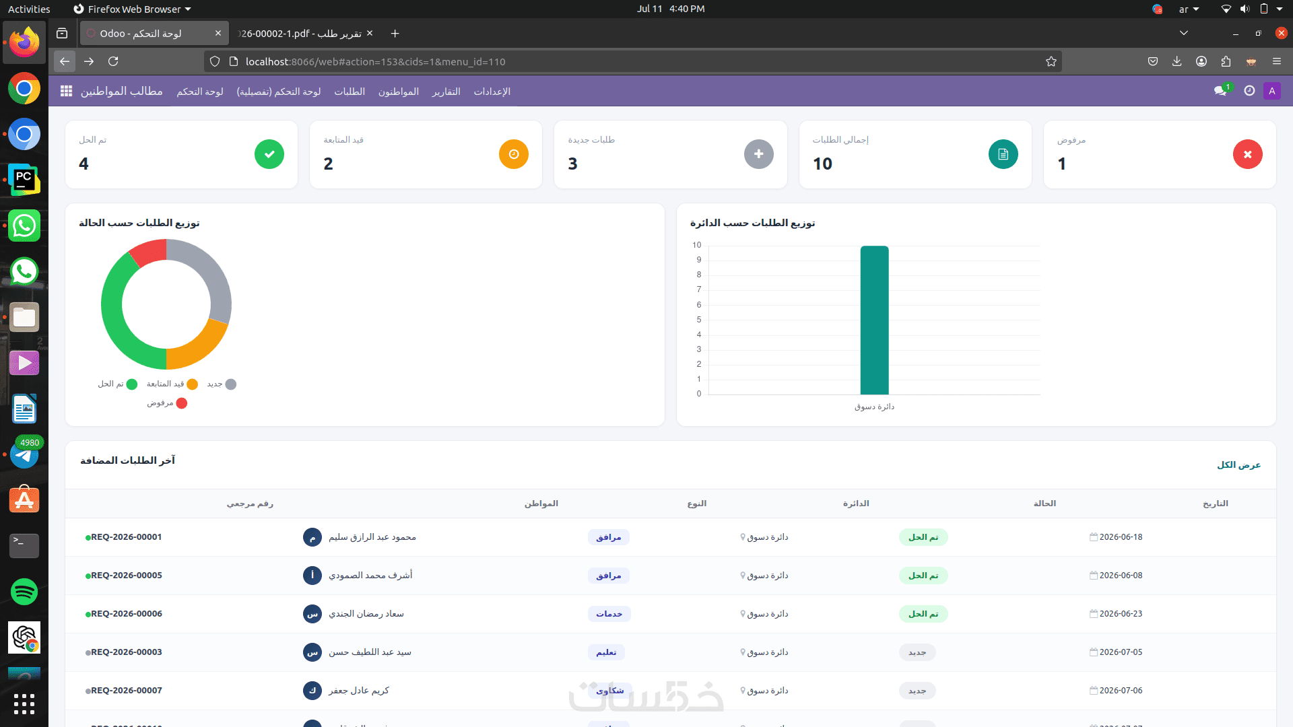Click the عرض الكل link
The image size is (1293, 727).
click(1238, 465)
